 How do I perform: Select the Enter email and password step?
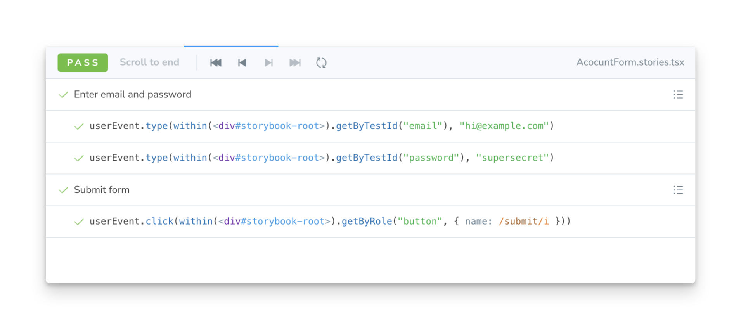(370, 95)
